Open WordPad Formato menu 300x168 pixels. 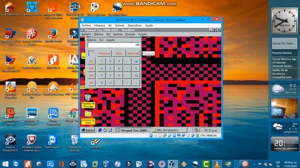(130, 34)
